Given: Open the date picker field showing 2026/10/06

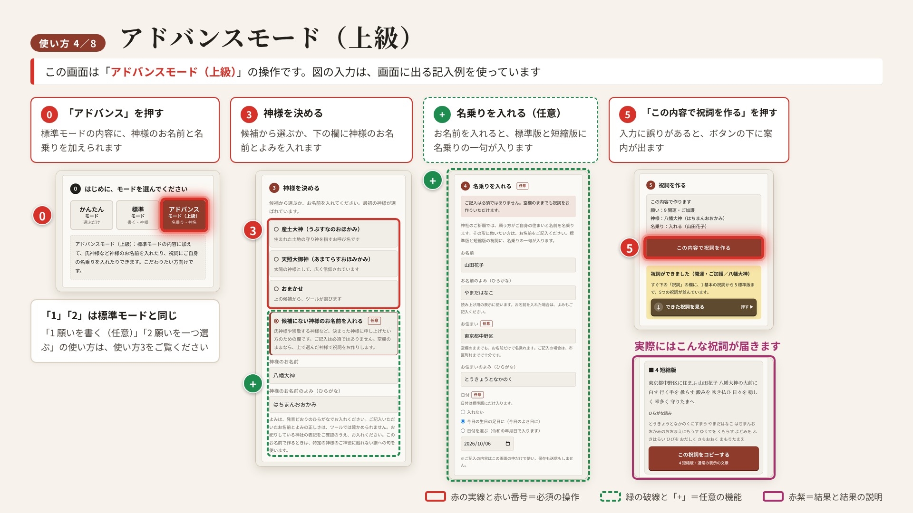Looking at the screenshot, I should pos(487,444).
